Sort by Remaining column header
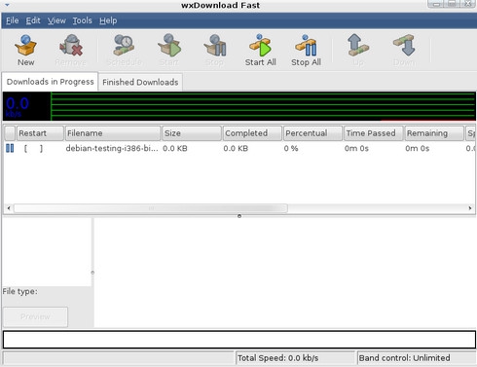 tap(434, 133)
